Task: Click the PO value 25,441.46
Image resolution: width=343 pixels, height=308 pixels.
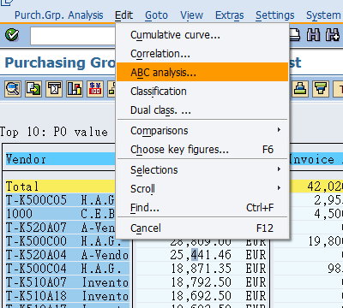Action: point(201,255)
